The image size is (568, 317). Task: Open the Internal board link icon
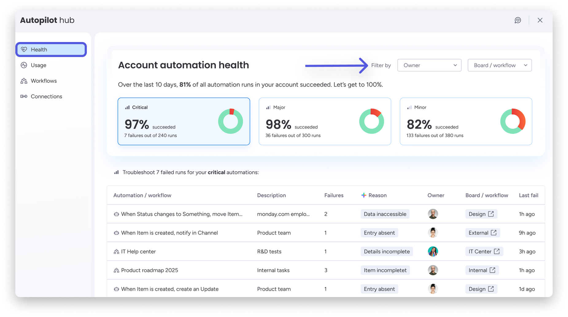[x=493, y=270]
